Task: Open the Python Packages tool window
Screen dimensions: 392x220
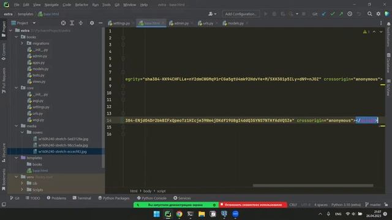Action: pos(114,198)
